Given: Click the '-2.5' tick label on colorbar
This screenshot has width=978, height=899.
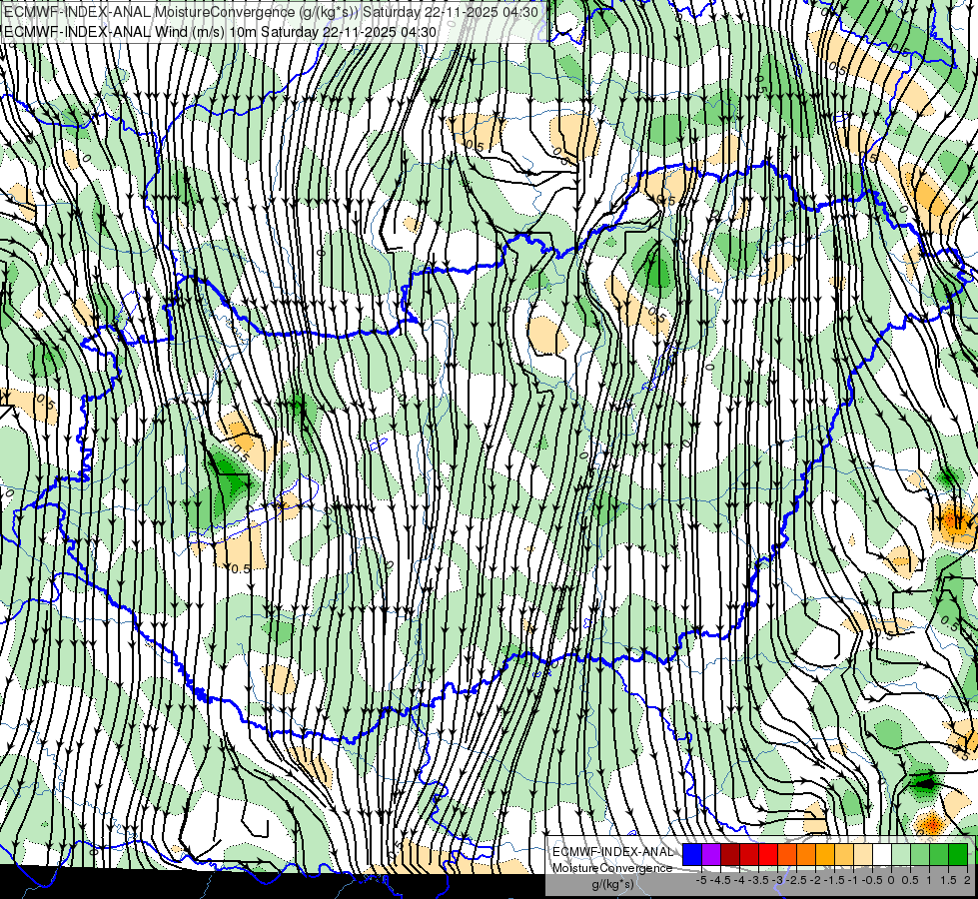Looking at the screenshot, I should click(795, 880).
